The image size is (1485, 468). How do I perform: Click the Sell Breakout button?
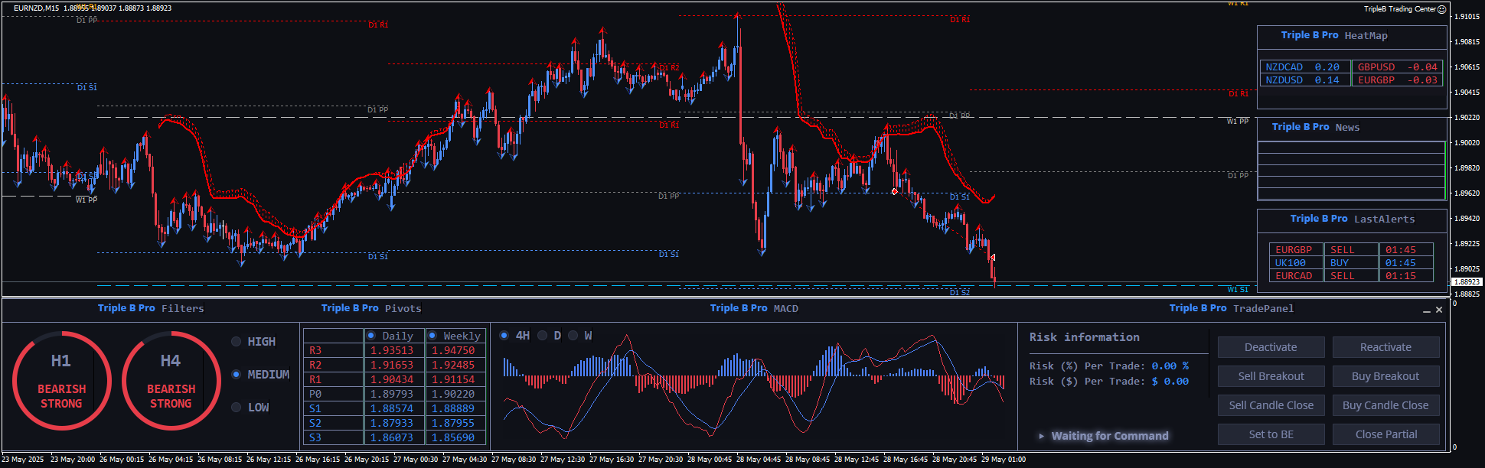(1271, 376)
